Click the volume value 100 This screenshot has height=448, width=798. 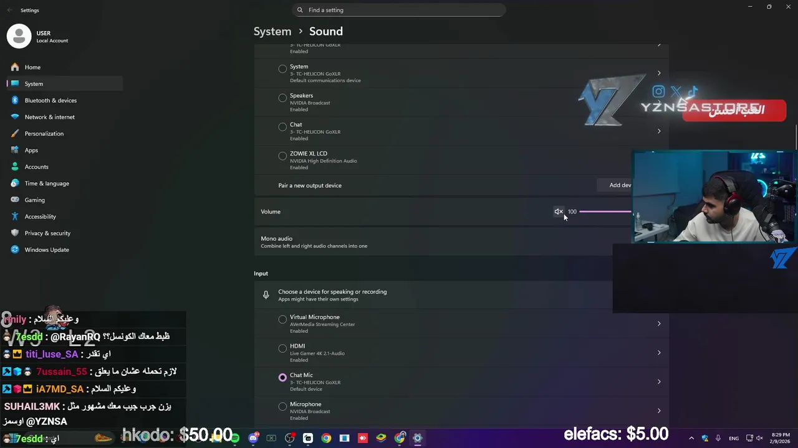click(x=572, y=212)
